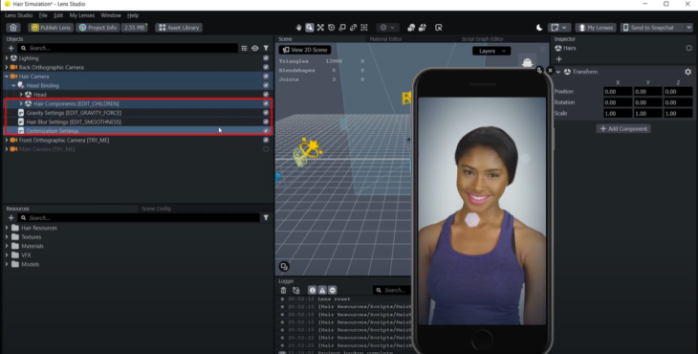Screen dimensions: 698x354
Task: Open the Resources panel filter funnel
Action: (x=266, y=218)
